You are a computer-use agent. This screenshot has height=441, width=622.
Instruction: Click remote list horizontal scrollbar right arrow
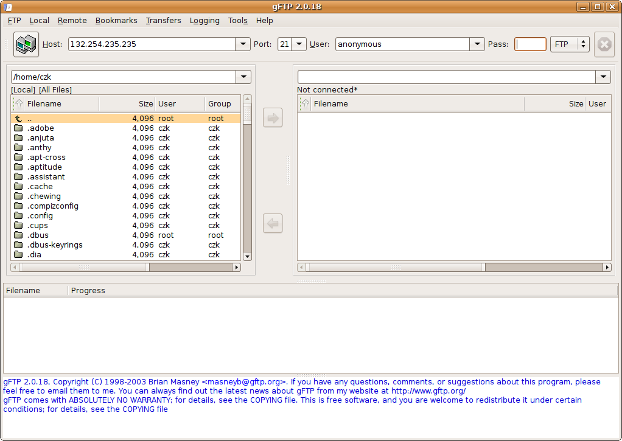[x=607, y=267]
